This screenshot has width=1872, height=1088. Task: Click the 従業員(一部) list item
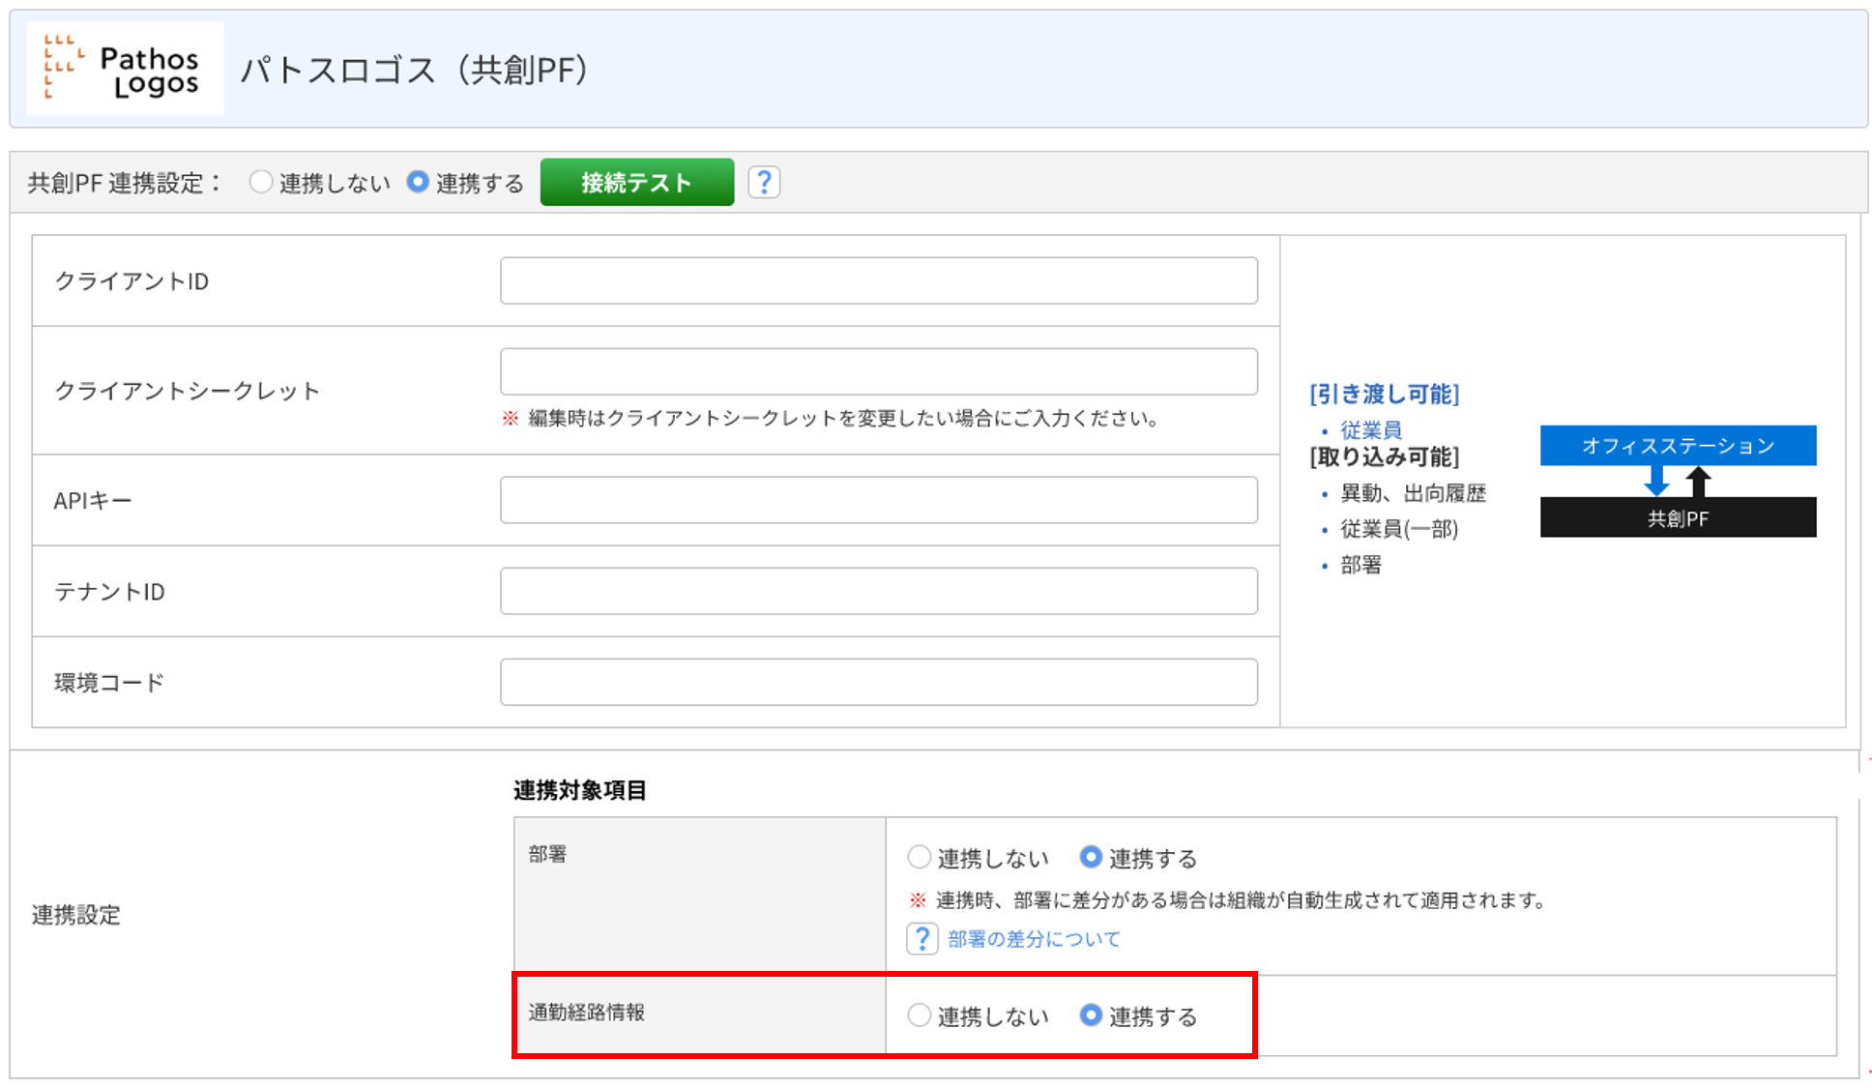click(x=1399, y=529)
